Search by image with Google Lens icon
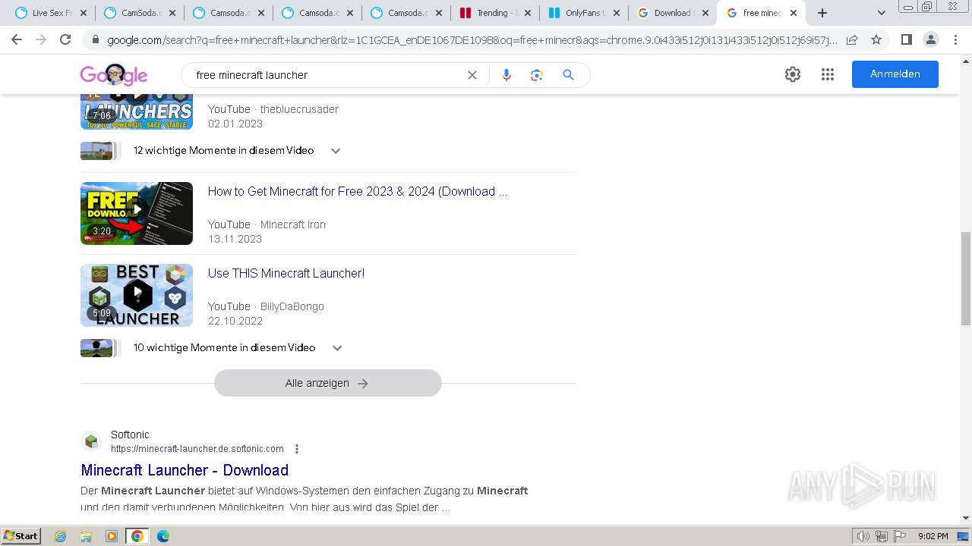Viewport: 972px width, 546px height. tap(537, 75)
